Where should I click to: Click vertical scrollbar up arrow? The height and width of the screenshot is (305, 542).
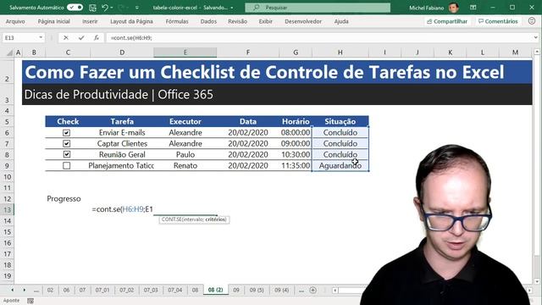[x=537, y=52]
